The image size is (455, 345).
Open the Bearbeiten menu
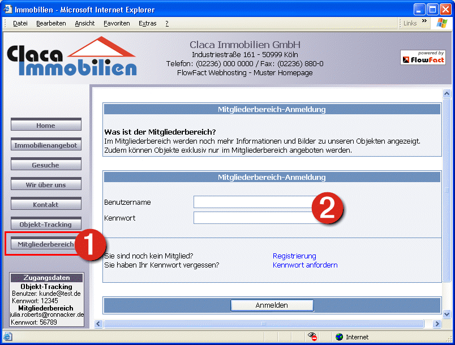tap(51, 23)
